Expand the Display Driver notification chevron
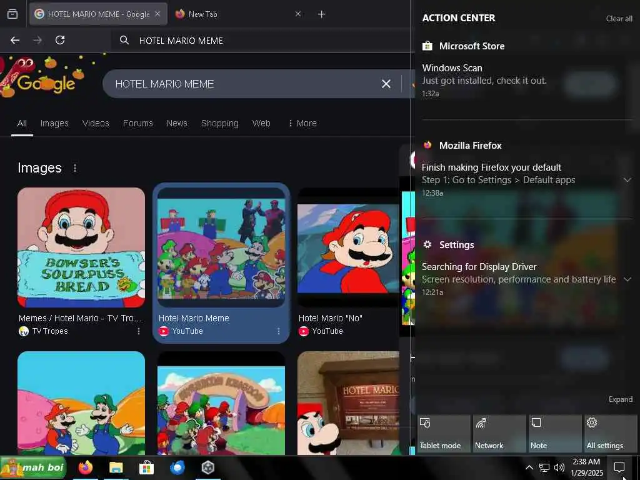This screenshot has height=480, width=640. 627,279
